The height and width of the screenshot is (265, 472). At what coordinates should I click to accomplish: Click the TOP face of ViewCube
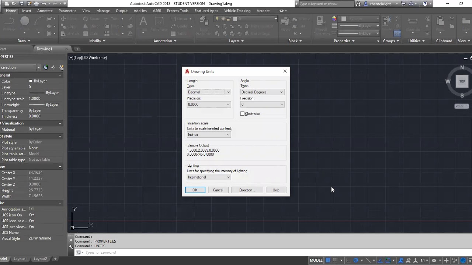pos(462,81)
